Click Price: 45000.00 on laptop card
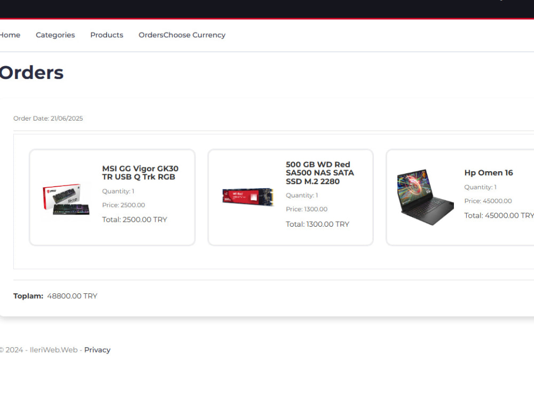This screenshot has height=400, width=534. 488,201
